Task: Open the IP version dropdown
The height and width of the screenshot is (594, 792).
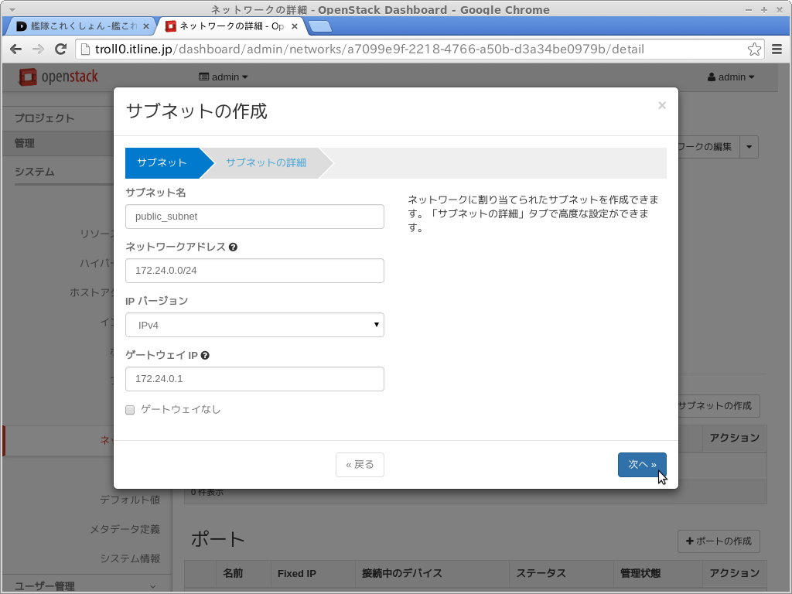Action: point(254,325)
